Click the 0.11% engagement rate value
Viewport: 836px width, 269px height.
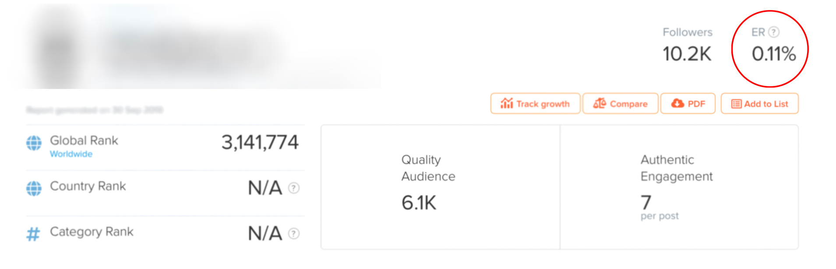point(774,54)
